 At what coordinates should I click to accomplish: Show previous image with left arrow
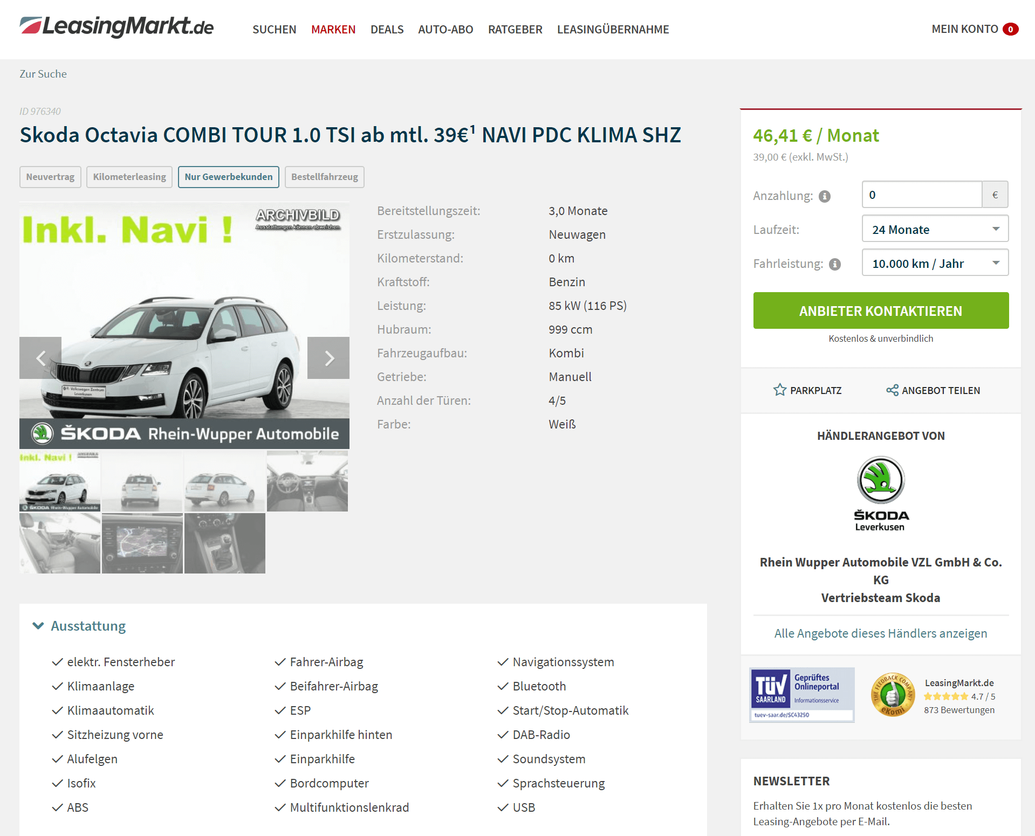40,358
